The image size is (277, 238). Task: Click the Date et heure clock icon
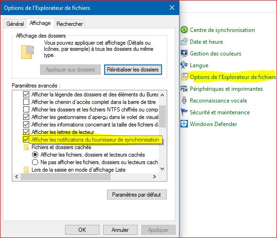pos(184,42)
